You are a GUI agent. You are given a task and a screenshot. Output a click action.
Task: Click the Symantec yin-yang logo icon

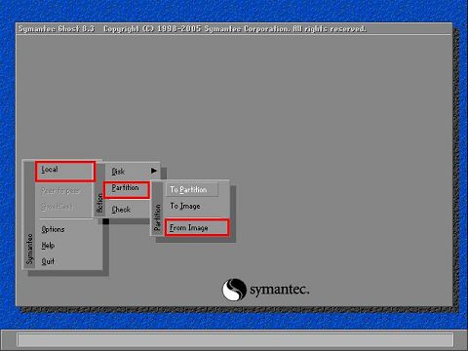point(234,290)
